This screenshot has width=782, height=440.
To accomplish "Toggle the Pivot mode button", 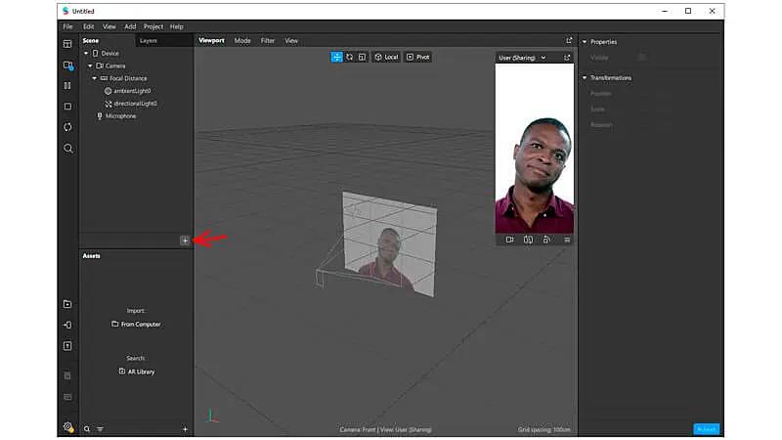I will [418, 57].
